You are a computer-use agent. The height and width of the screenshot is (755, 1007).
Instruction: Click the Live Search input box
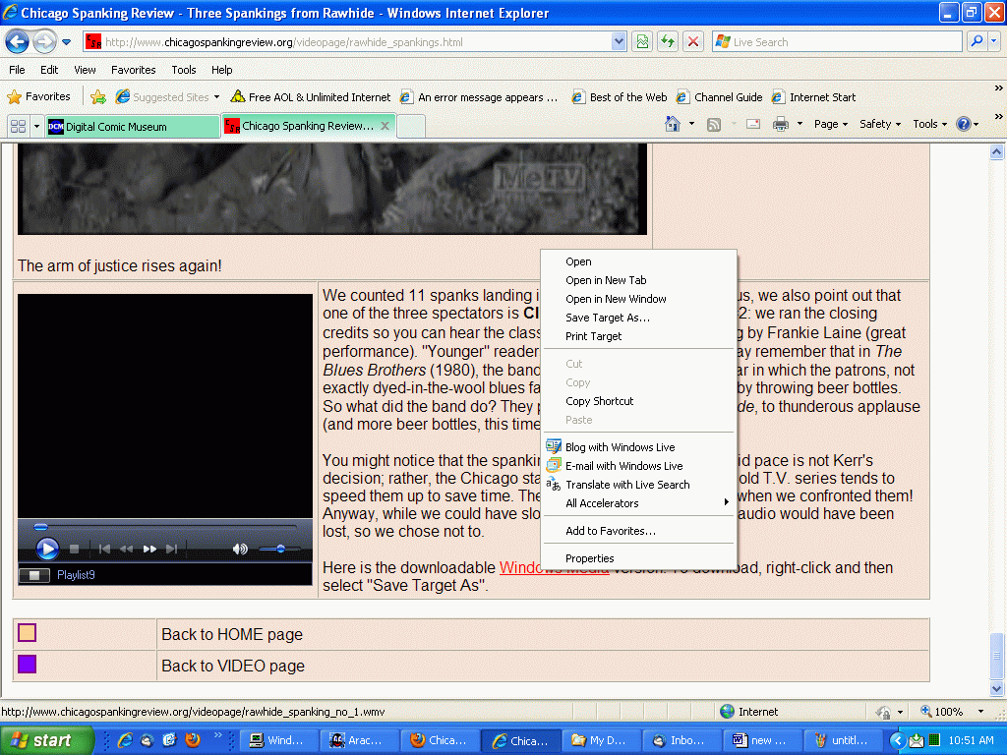coord(837,42)
